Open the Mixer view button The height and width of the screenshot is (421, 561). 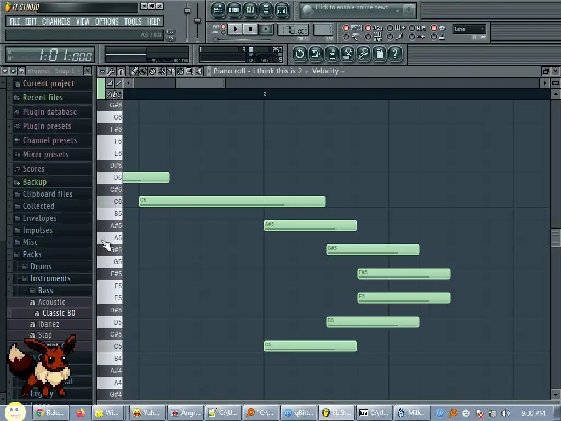(x=282, y=10)
